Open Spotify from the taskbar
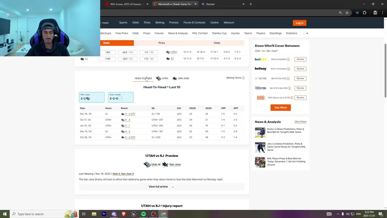Screen dimensions: 387x218 tap(143, 214)
